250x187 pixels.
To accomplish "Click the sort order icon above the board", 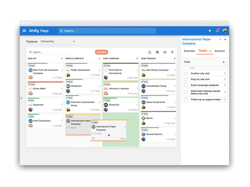I will pyautogui.click(x=150, y=52).
